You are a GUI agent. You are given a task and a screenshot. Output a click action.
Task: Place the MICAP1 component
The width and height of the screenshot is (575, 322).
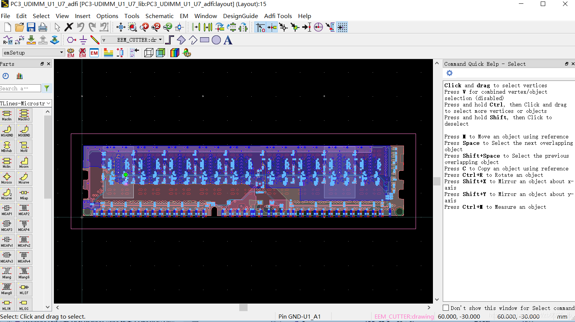pos(7,210)
